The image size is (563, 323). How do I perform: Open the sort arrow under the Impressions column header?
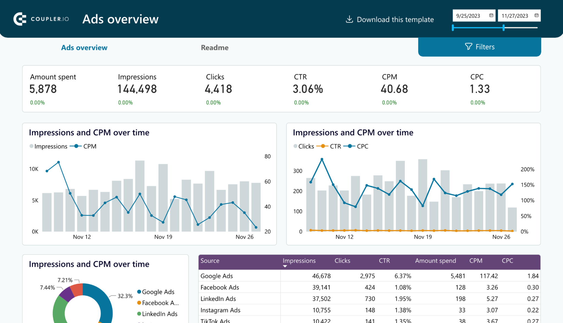(x=285, y=266)
